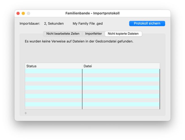Screen dimensions: 185x140
Task: Select the last row in Datei column
Action: click(121, 108)
